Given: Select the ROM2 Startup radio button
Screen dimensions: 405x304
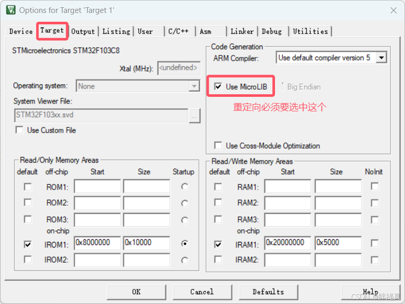Looking at the screenshot, I should tap(184, 204).
